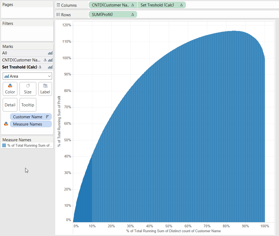This screenshot has width=279, height=236.
Task: Open the Color mark card
Action: [10, 89]
